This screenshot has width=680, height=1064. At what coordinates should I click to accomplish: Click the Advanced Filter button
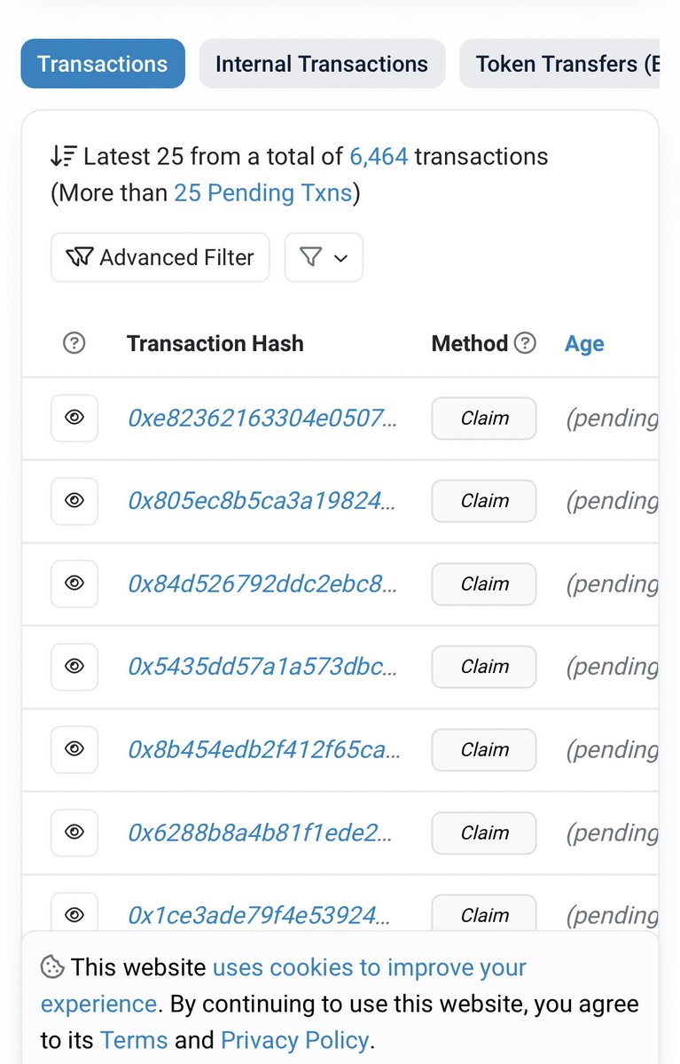point(160,257)
